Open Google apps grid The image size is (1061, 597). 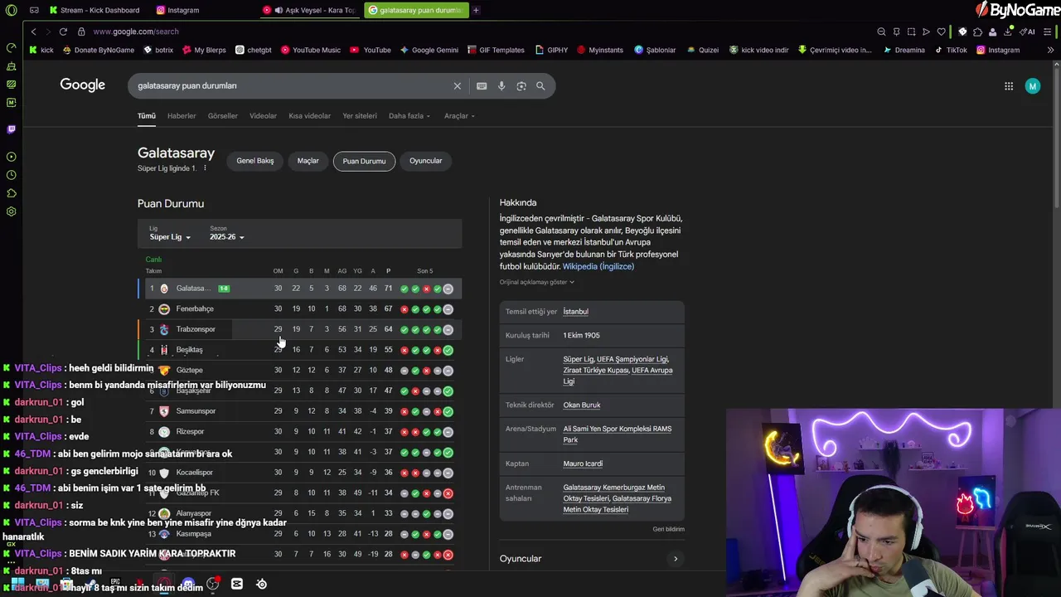[x=1009, y=85]
